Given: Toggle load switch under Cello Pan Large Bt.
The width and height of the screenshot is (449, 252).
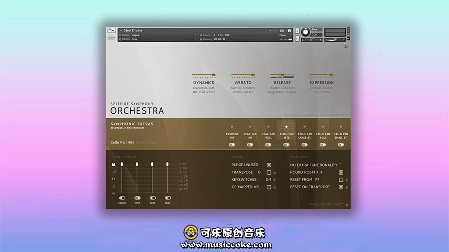Looking at the screenshot, I should [304, 145].
